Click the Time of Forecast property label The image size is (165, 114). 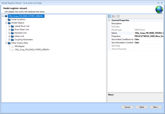pyautogui.click(x=119, y=49)
